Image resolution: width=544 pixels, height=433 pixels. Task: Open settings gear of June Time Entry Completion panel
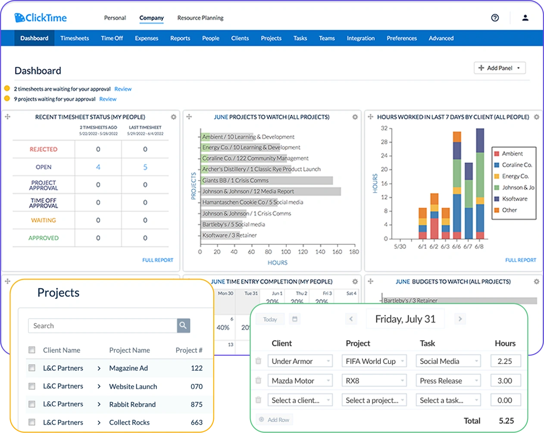pyautogui.click(x=355, y=282)
